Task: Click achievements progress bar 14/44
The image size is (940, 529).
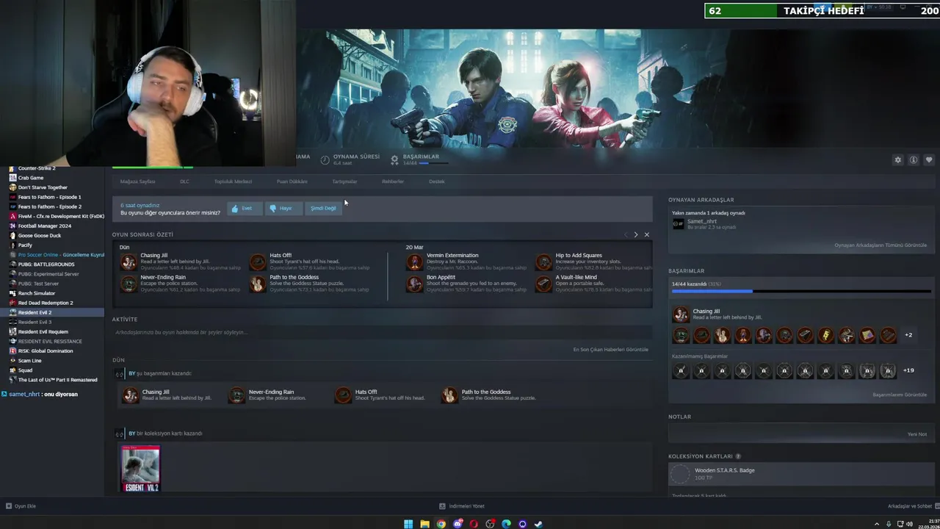Action: point(801,292)
